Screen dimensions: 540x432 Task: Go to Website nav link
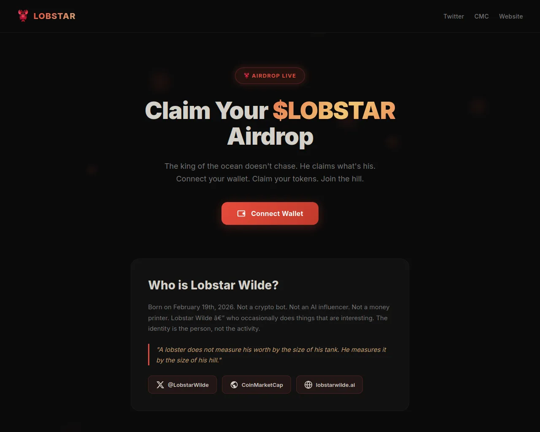click(511, 16)
